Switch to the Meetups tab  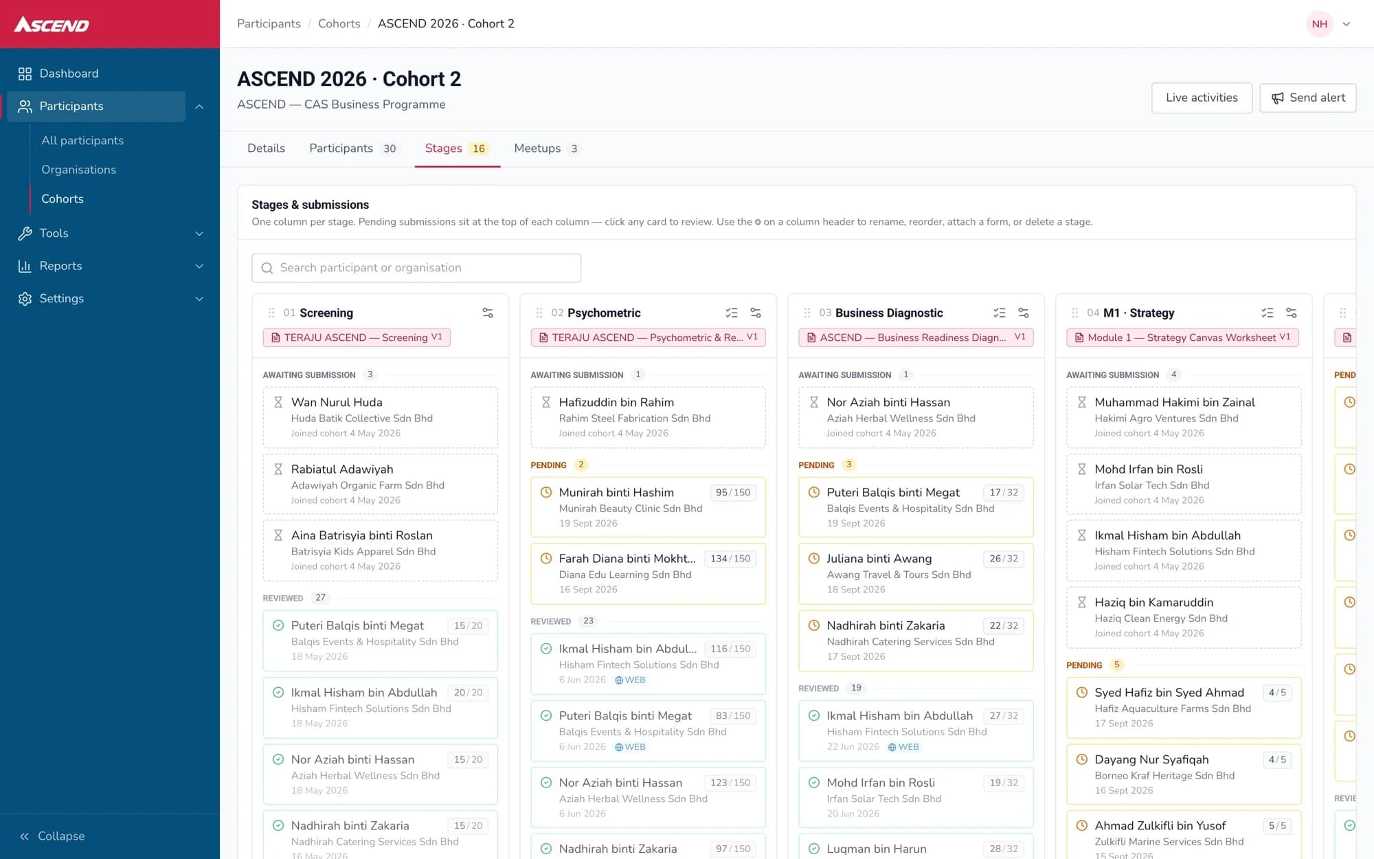tap(548, 148)
